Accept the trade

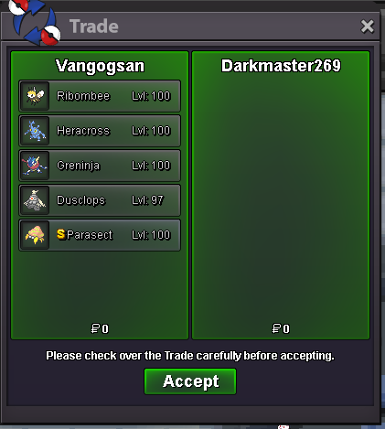[x=190, y=381]
